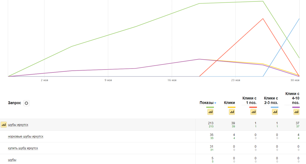The image size is (306, 164).
Task: Sort by Показы column header
Action: pos(206,103)
